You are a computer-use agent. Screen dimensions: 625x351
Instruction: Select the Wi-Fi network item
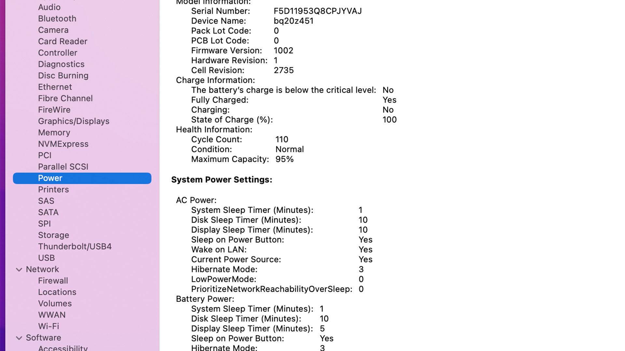[x=49, y=326]
